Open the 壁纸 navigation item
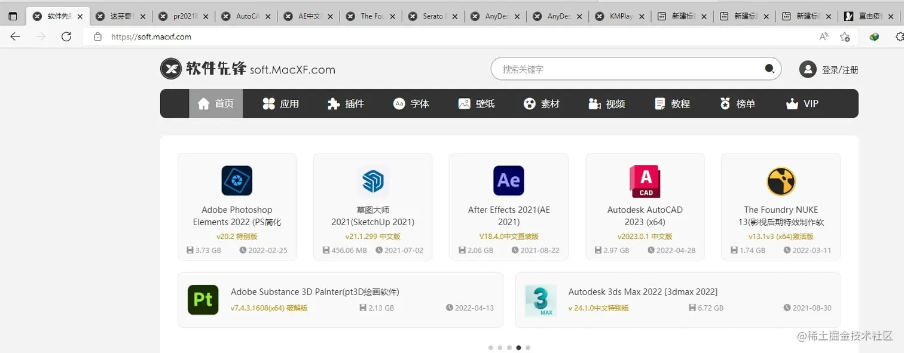The height and width of the screenshot is (353, 904). coord(477,104)
